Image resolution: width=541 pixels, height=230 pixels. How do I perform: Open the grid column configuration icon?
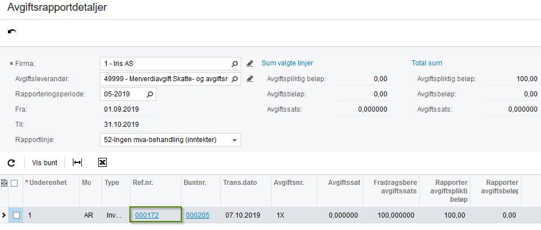pyautogui.click(x=4, y=183)
